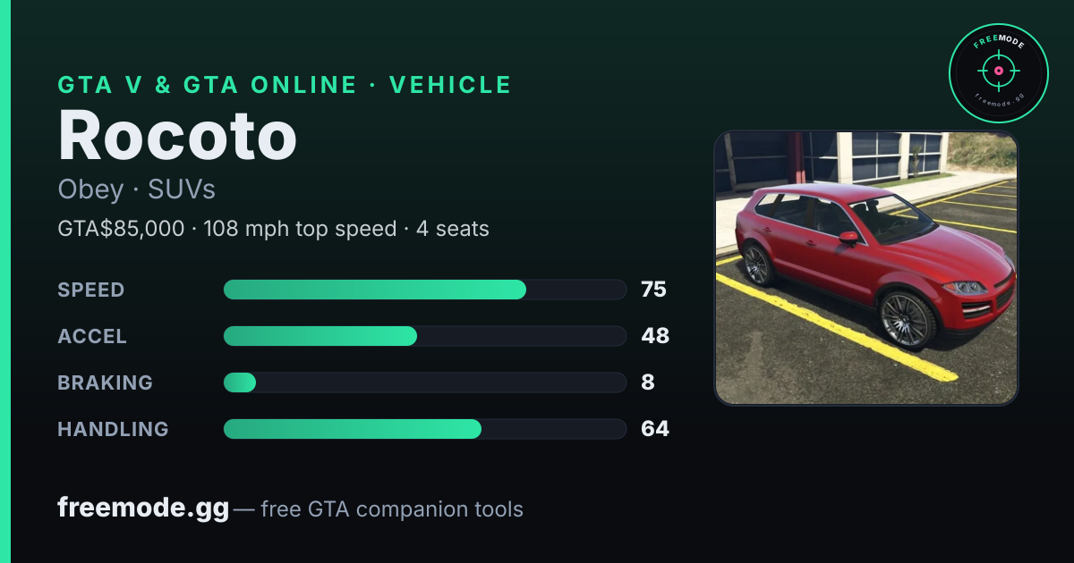Click the GTA$85,000 price text
This screenshot has width=1074, height=563.
(121, 229)
